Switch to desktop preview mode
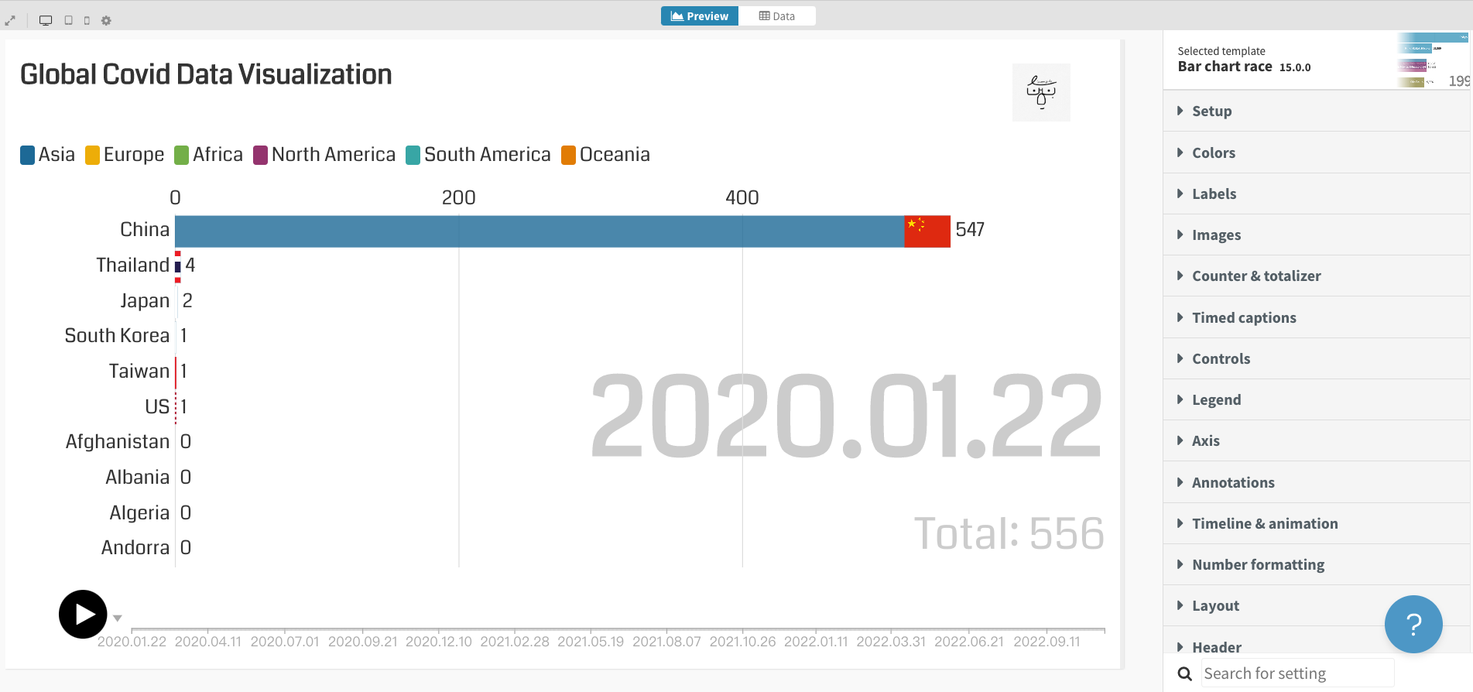 pos(46,21)
